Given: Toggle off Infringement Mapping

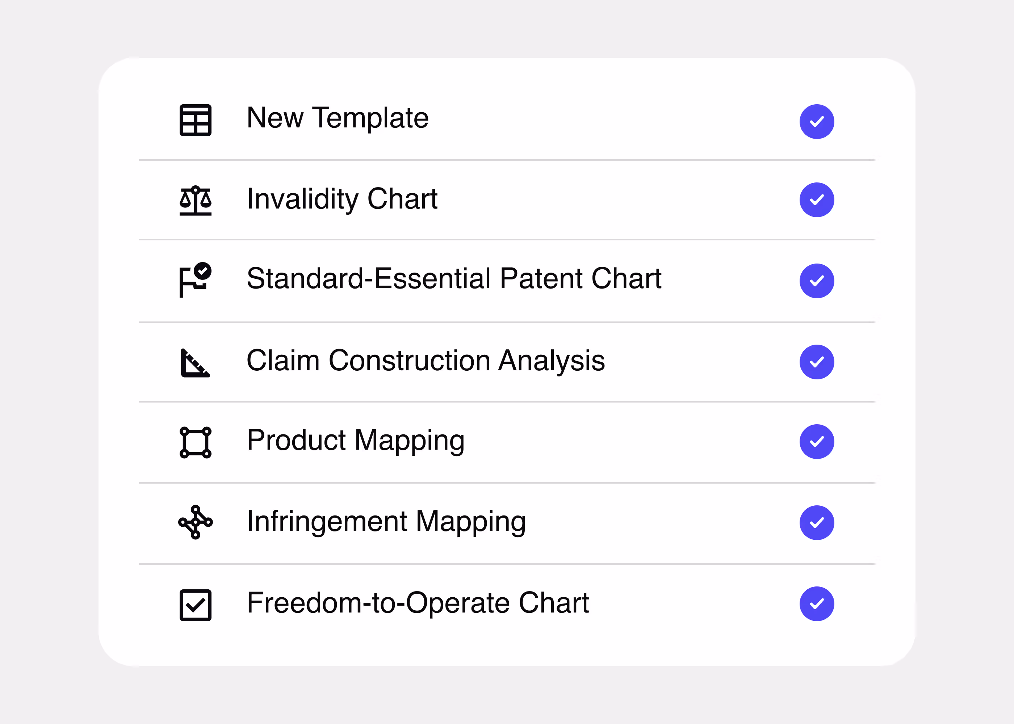Looking at the screenshot, I should point(817,522).
